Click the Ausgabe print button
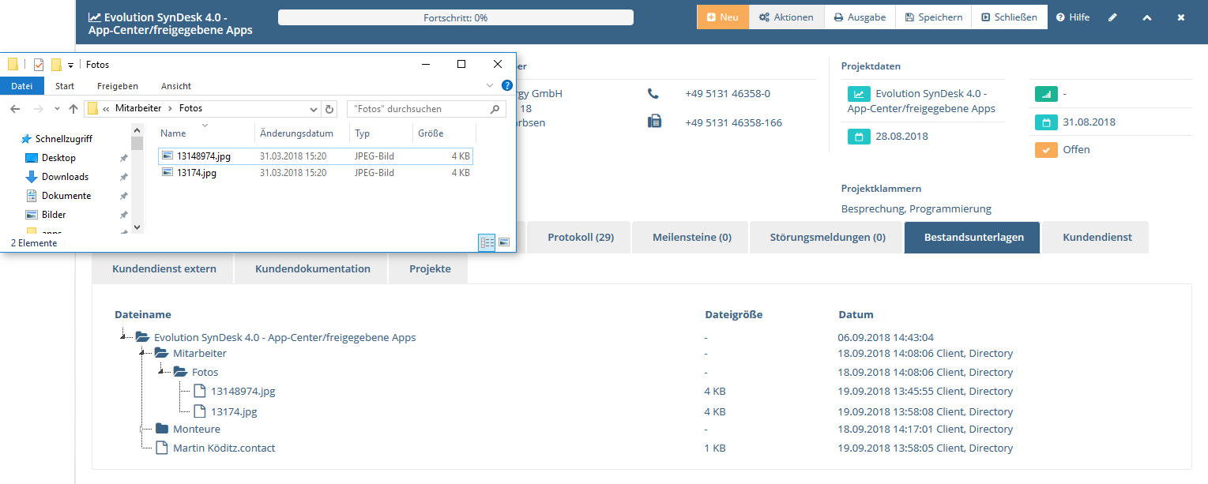 860,17
